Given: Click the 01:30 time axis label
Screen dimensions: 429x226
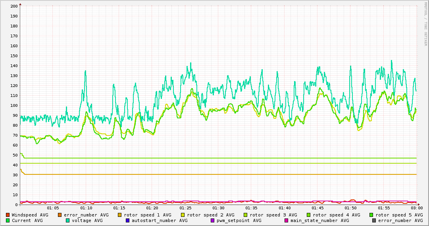Looking at the screenshot, I should click(218, 208).
